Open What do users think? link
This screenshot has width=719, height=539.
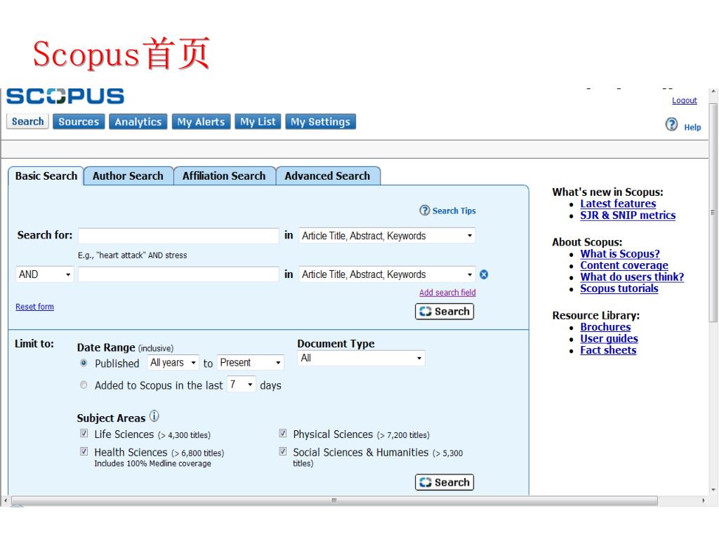tap(632, 277)
